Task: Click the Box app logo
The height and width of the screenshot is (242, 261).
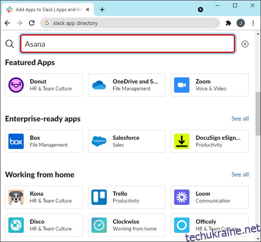Action: (16, 141)
